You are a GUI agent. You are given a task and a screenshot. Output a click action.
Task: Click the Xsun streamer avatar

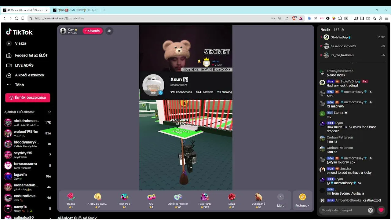click(x=63, y=31)
